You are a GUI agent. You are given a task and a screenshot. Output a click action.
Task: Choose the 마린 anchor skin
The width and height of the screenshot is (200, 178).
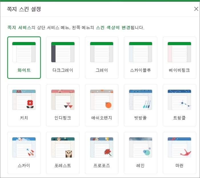[179, 147]
